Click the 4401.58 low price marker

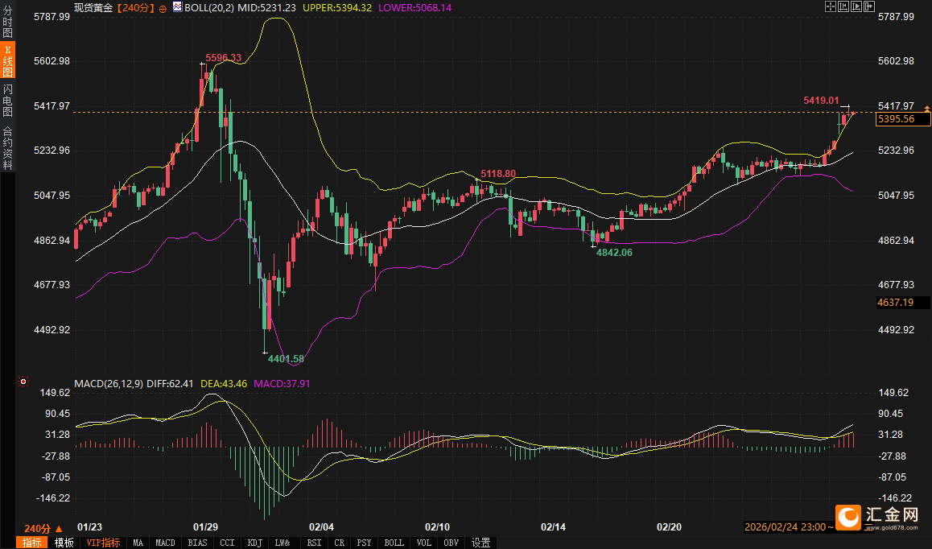(286, 359)
